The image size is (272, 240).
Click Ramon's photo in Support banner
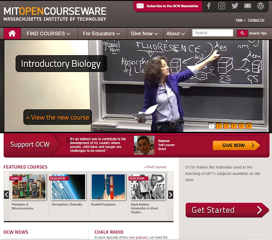point(144,145)
